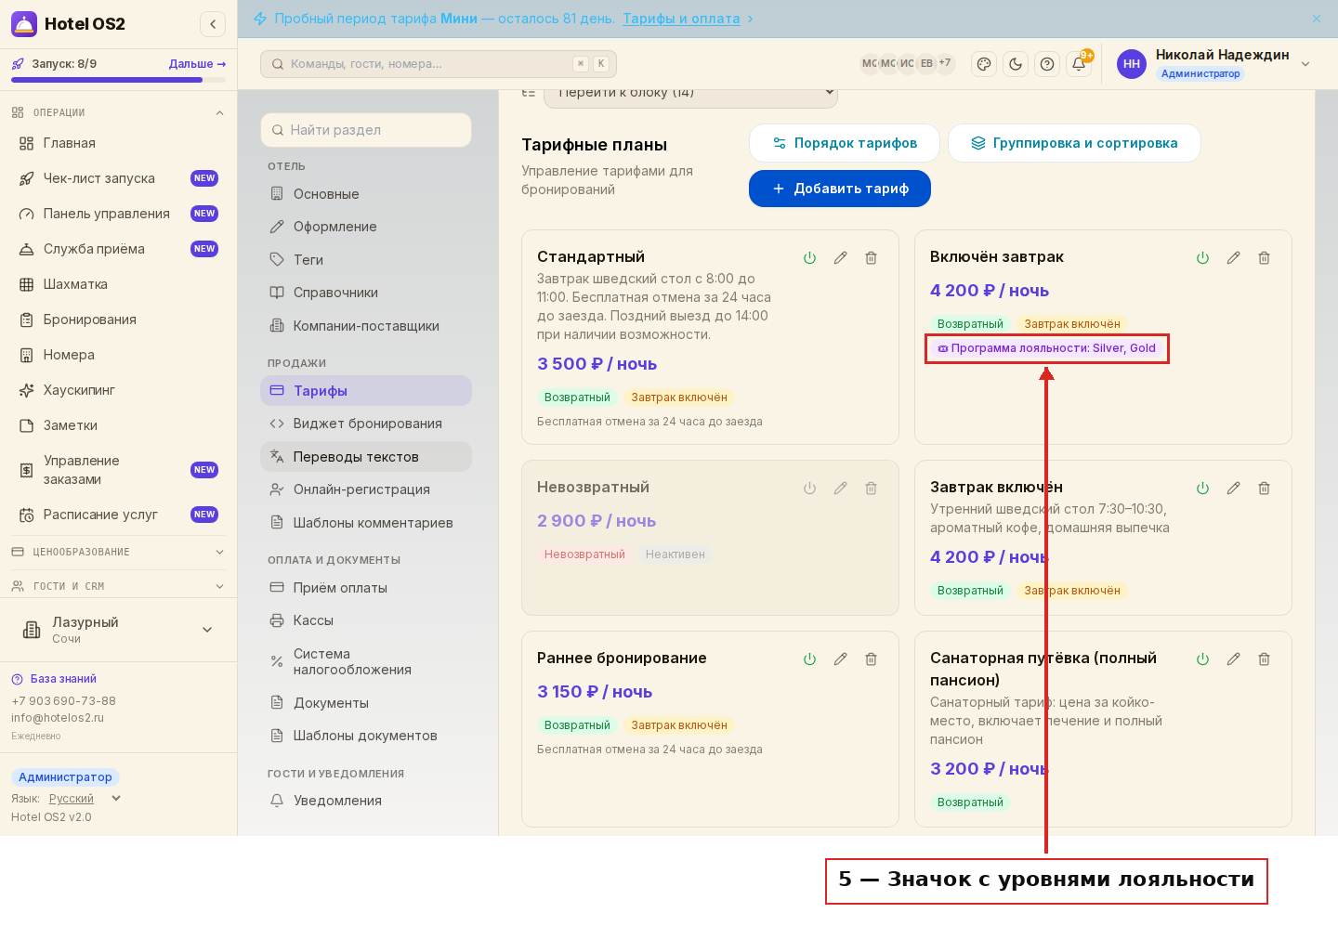Open Шахматка in the sidebar
1338x926 pixels.
[x=118, y=284]
